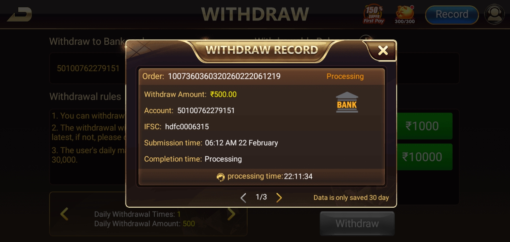Image resolution: width=510 pixels, height=242 pixels.
Task: Click the bank account field 50100762279151
Action: (x=88, y=68)
